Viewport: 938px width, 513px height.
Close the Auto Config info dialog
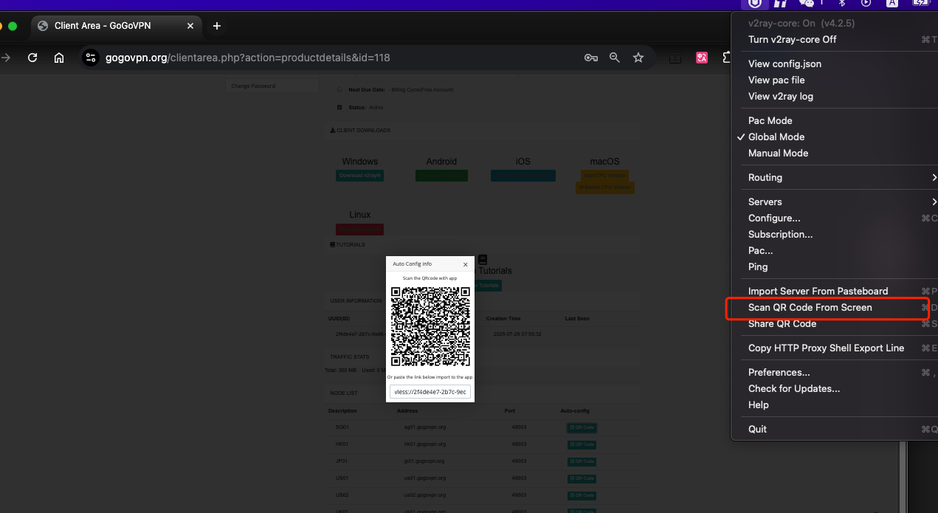(x=465, y=264)
